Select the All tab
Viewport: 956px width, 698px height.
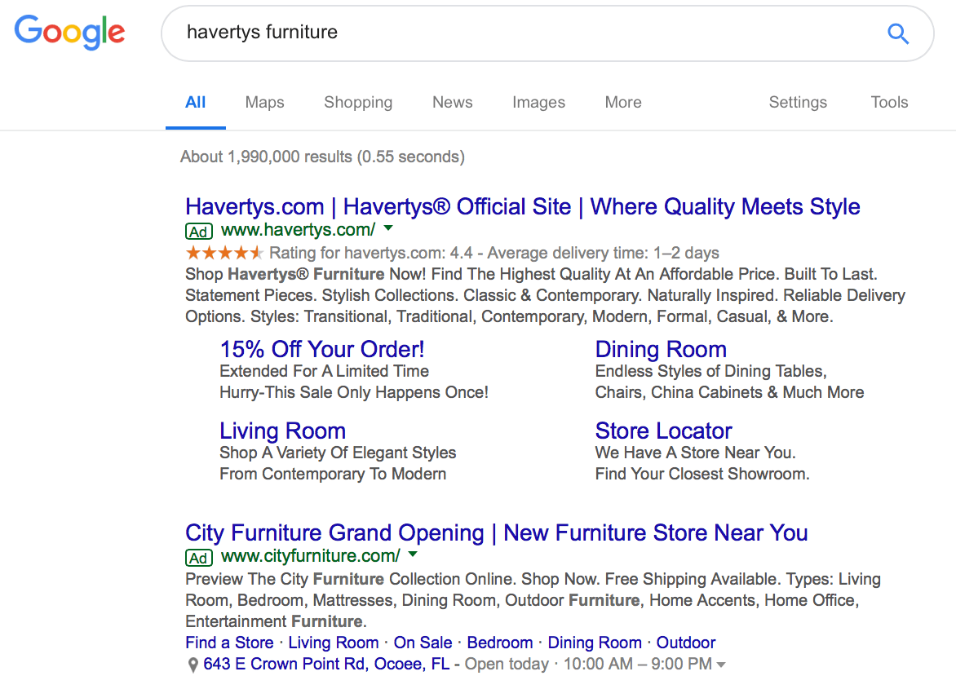pyautogui.click(x=195, y=103)
